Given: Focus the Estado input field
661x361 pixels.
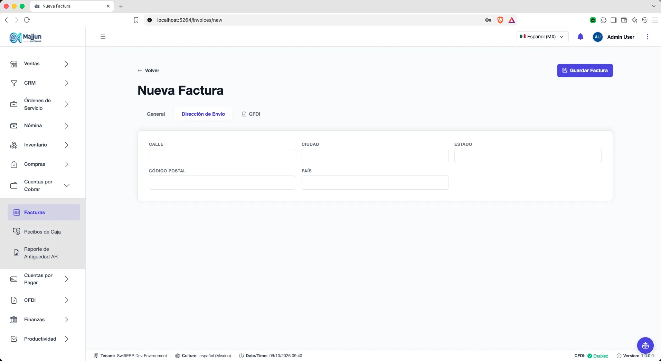Looking at the screenshot, I should point(528,156).
